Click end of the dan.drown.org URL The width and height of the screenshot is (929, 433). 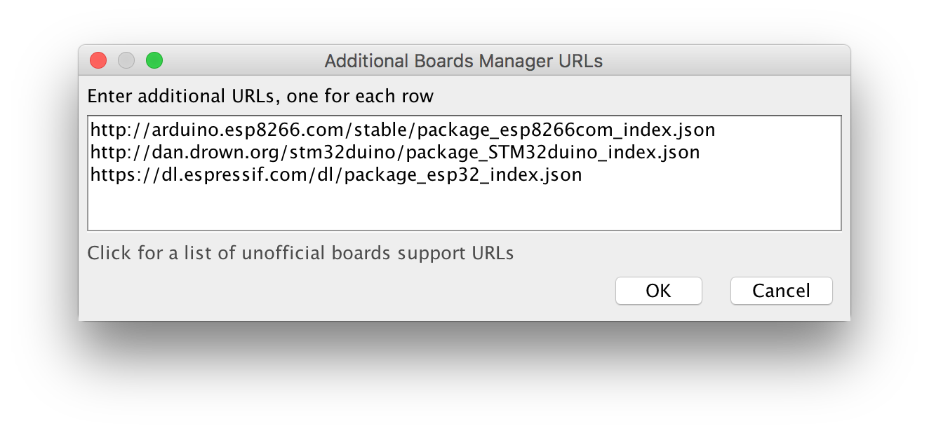(699, 152)
